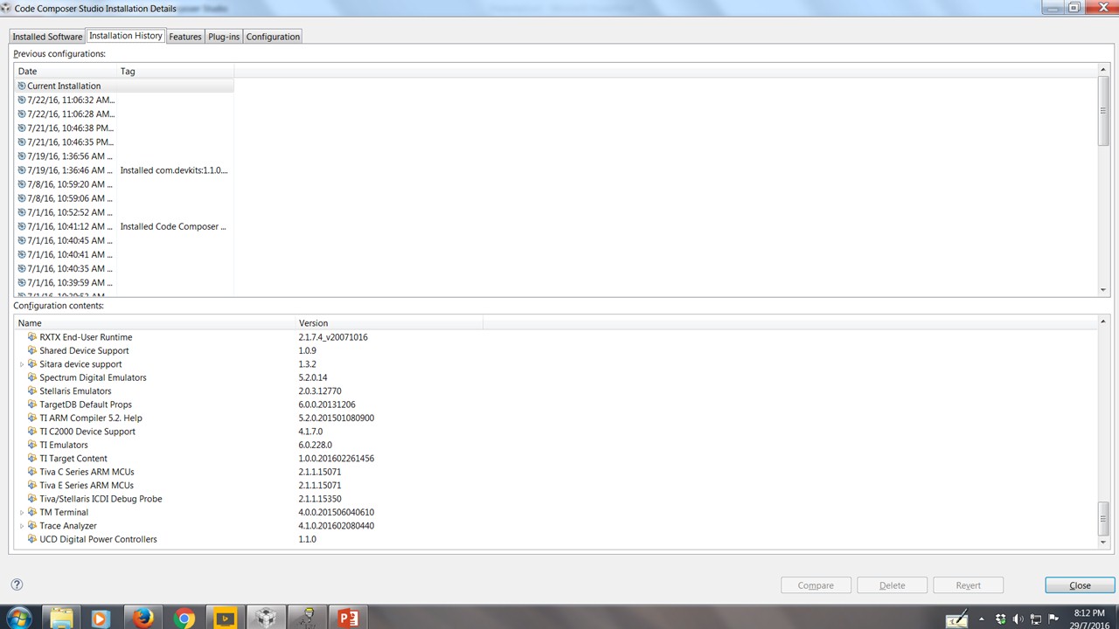
Task: Open Windows Explorer from the taskbar
Action: pos(62,618)
